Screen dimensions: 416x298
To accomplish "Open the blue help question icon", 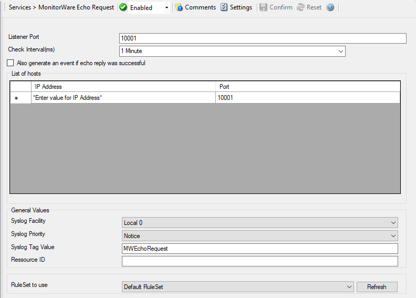I will 330,7.
